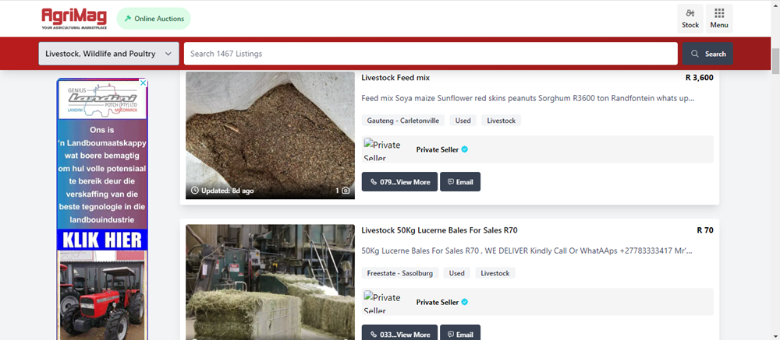Click the Search button

707,54
